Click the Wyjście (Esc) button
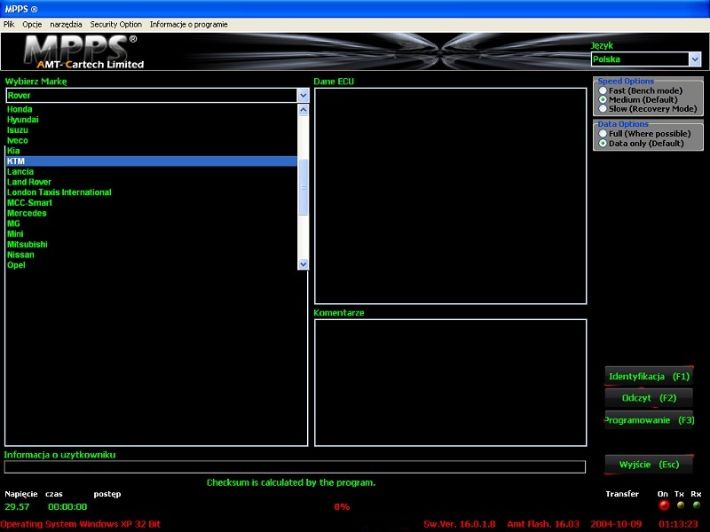Viewport: 710px width, 532px height. coord(648,465)
